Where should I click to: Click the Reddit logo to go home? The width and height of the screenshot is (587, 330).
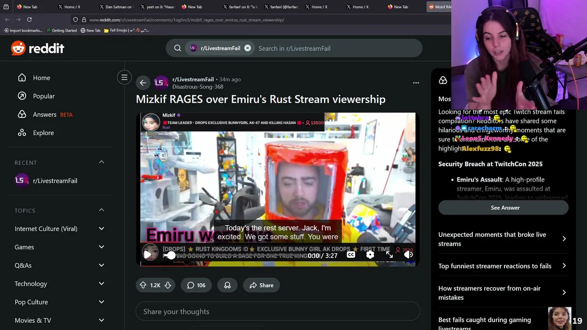pyautogui.click(x=38, y=48)
